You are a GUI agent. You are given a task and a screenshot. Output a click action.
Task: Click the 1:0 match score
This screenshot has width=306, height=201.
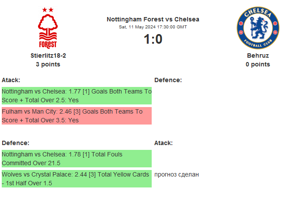(x=153, y=39)
